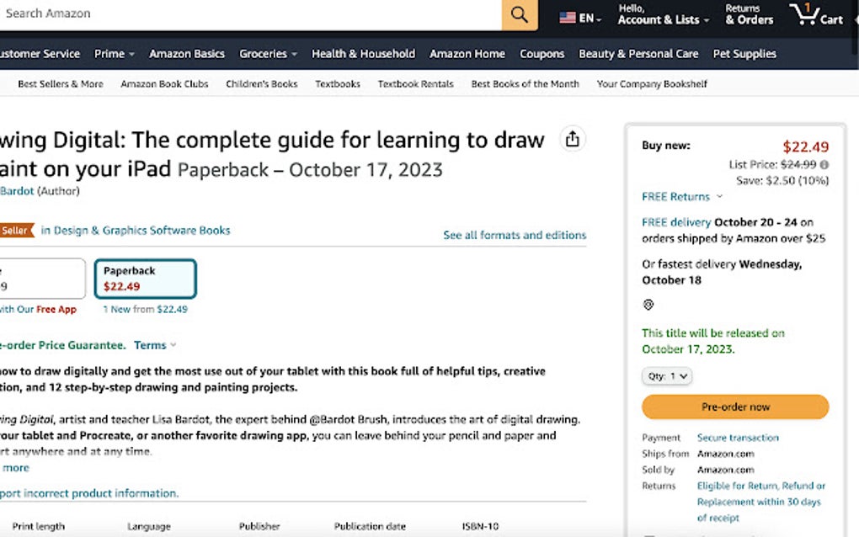Open the Groceries menu

(264, 53)
